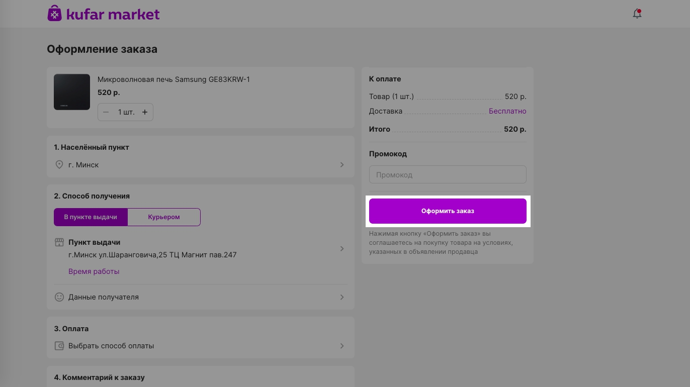This screenshot has width=690, height=387.
Task: Open notifications bell icon
Action: click(637, 14)
